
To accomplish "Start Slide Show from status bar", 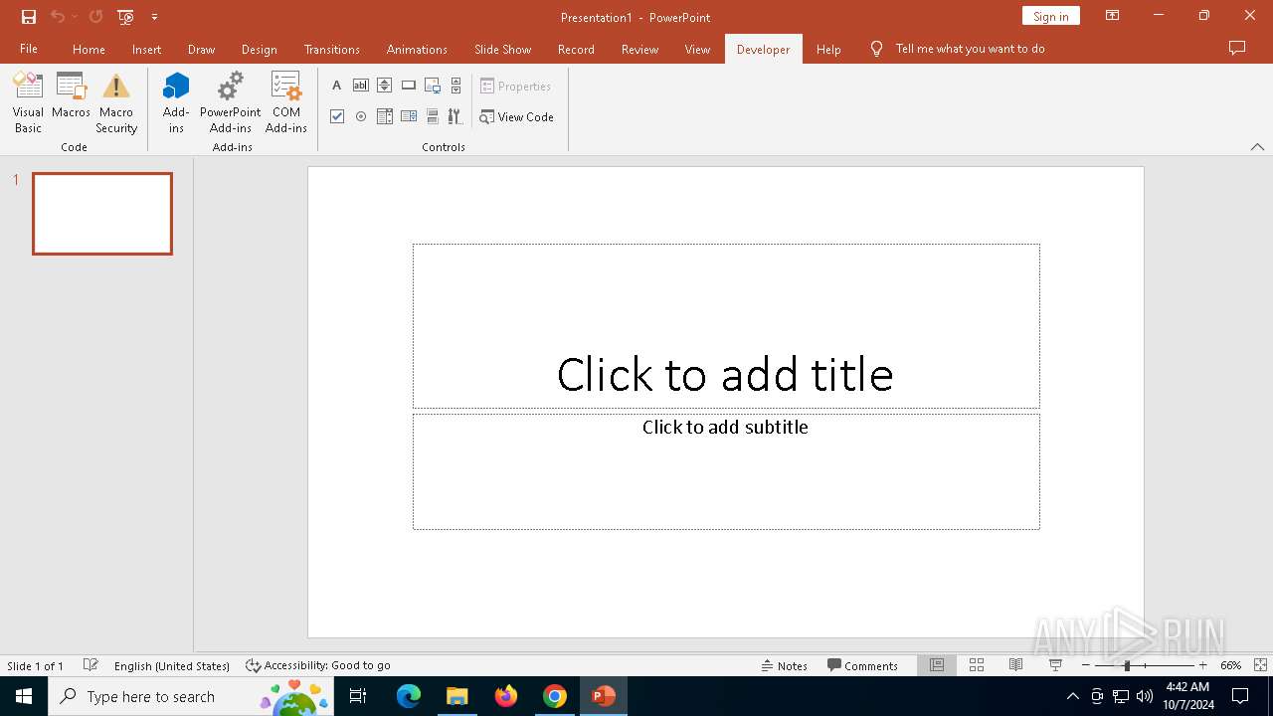I will coord(1055,665).
